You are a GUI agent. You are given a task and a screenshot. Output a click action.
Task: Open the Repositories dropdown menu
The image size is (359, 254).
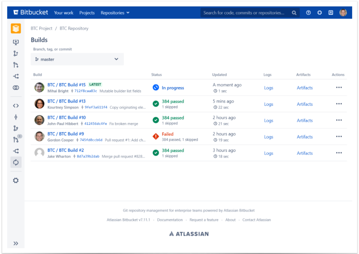[115, 13]
